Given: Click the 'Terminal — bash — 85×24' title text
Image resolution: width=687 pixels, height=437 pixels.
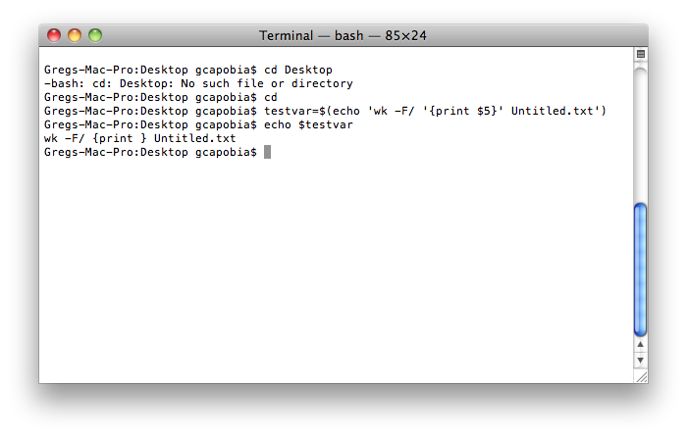Looking at the screenshot, I should tap(343, 35).
